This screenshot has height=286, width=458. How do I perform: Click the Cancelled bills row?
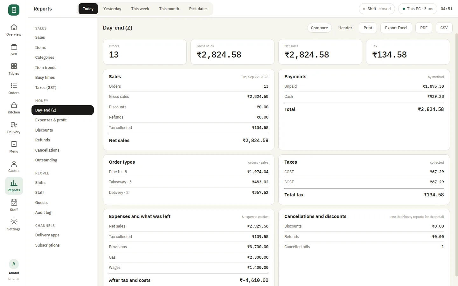(364, 247)
